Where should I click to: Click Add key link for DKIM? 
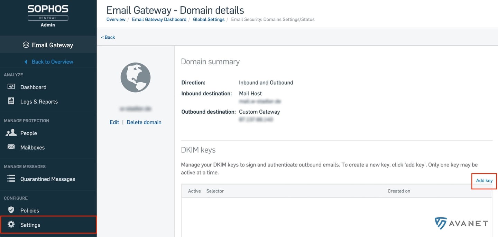484,181
